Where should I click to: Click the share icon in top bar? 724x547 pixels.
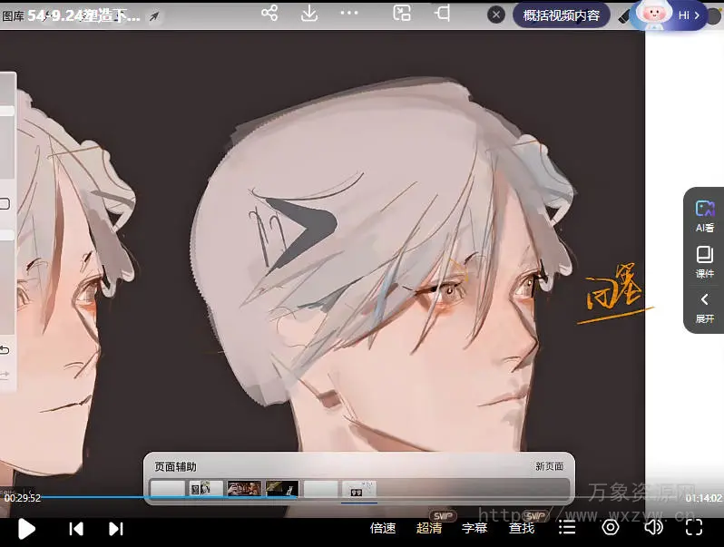pyautogui.click(x=269, y=14)
